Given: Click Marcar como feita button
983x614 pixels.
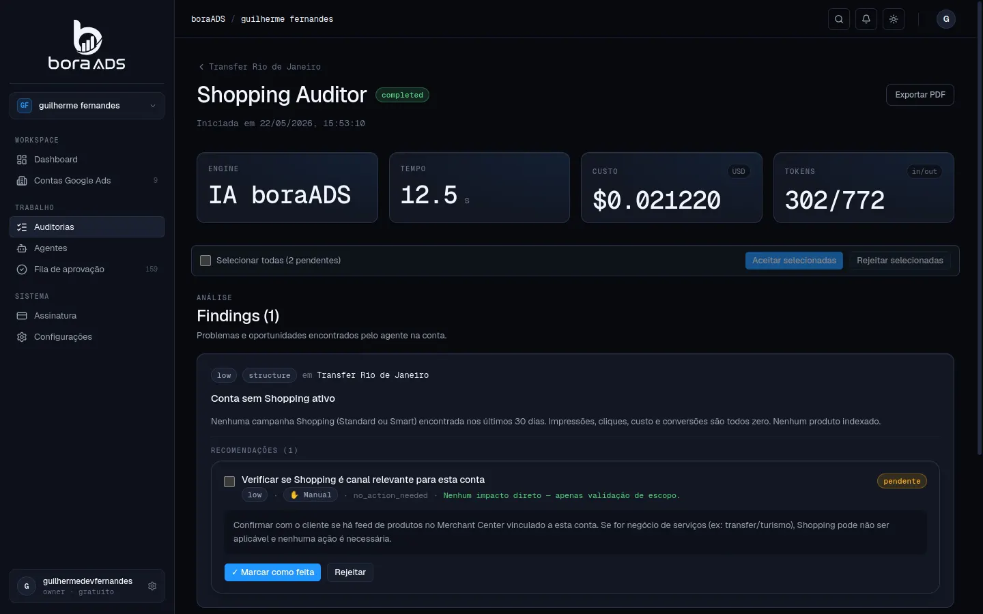Looking at the screenshot, I should click(272, 572).
